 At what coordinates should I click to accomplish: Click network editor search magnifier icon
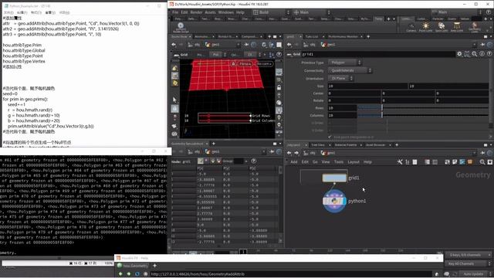tap(482, 162)
